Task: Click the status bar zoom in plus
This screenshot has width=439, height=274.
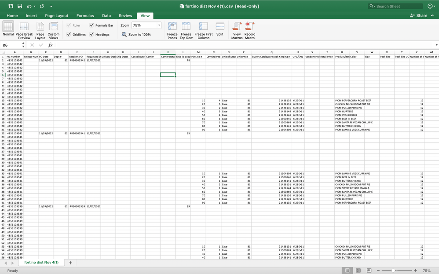Action: point(416,270)
